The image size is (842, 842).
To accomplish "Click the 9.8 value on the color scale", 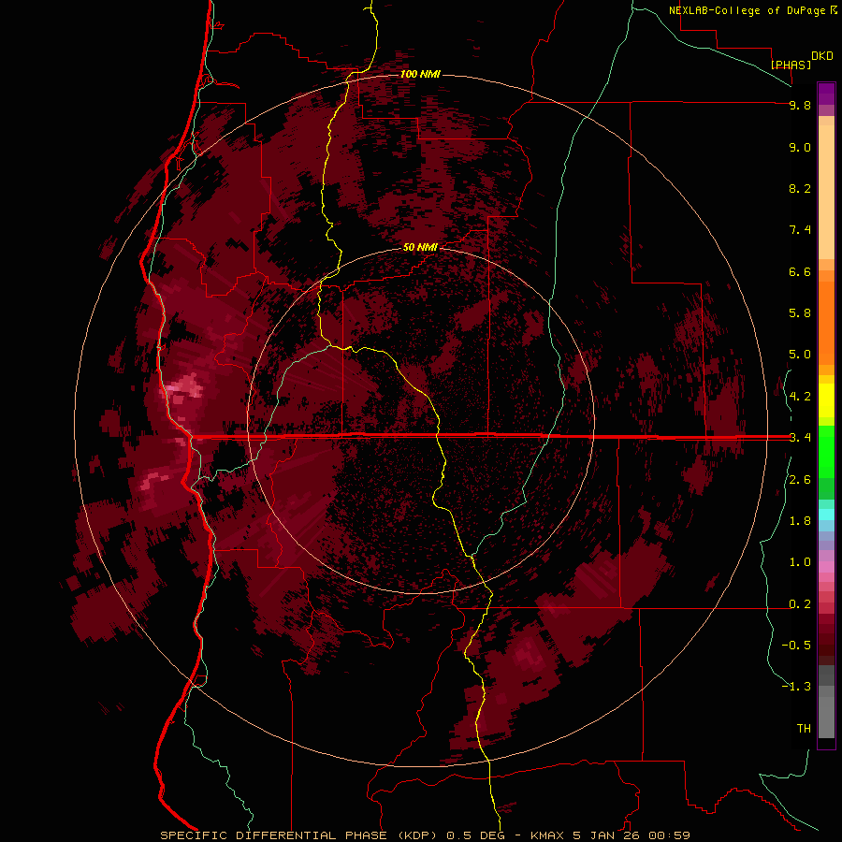I will click(x=800, y=105).
